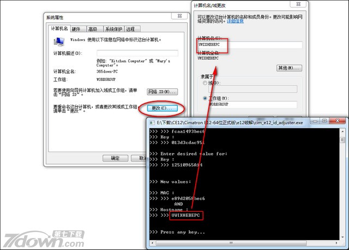Click the 工作组 WORKGROUP text field
This screenshot has width=349, height=250.
pos(252,104)
